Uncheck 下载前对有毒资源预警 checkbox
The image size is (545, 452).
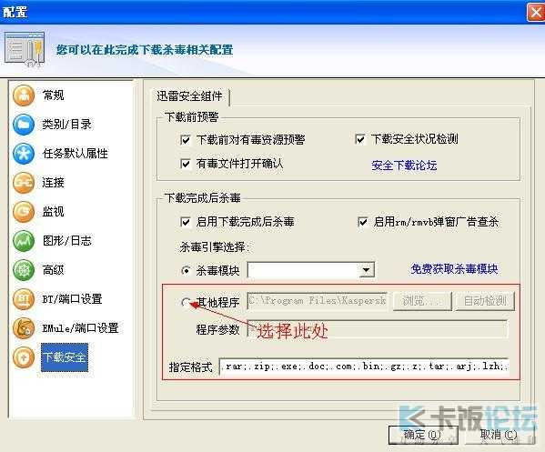[186, 140]
